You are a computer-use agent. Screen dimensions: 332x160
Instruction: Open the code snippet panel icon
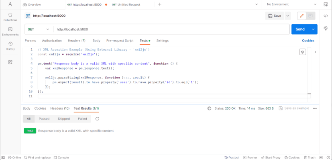click(x=326, y=16)
